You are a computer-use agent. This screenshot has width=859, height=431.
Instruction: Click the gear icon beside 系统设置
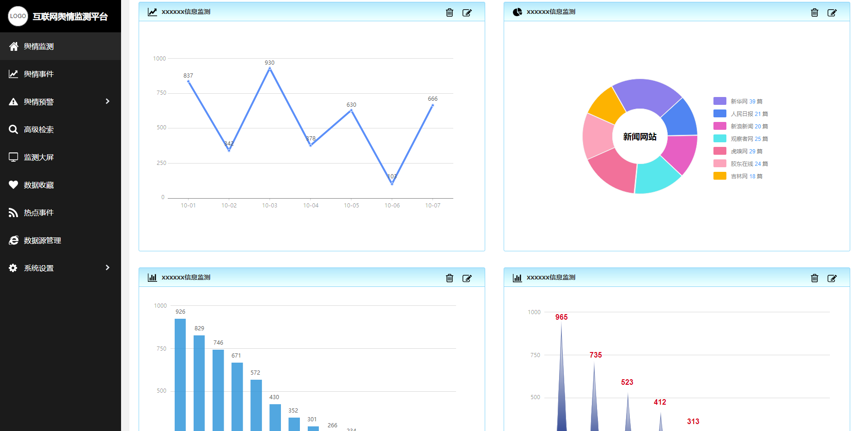pyautogui.click(x=13, y=268)
